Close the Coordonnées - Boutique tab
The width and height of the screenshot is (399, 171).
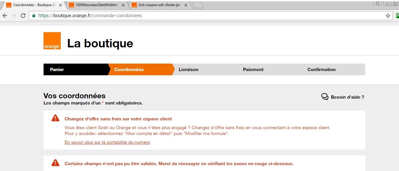pyautogui.click(x=60, y=5)
